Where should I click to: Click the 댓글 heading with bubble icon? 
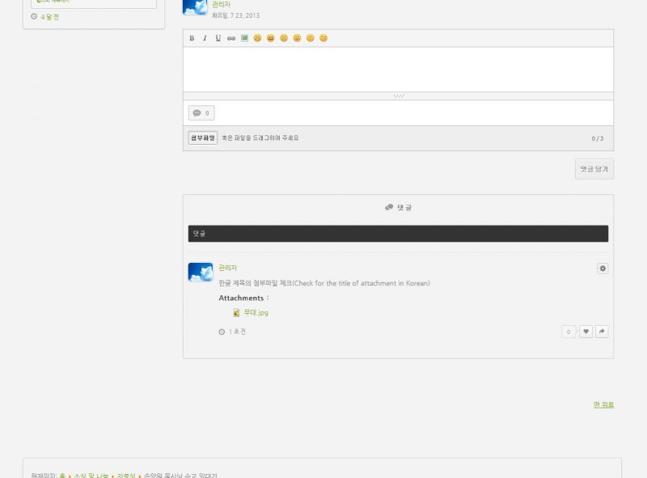point(398,207)
